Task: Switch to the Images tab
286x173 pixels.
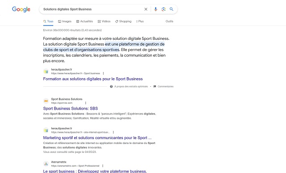Action: (x=65, y=21)
